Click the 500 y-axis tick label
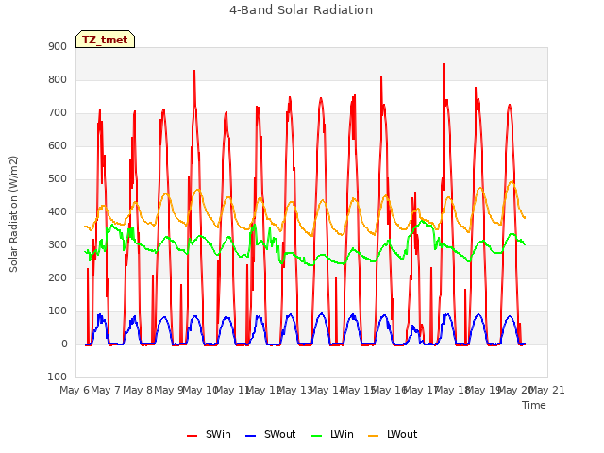Screen dimensions: 604x453 point(58,179)
